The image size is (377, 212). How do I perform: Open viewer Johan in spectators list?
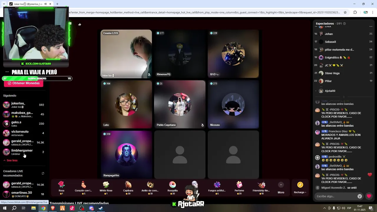343,34
